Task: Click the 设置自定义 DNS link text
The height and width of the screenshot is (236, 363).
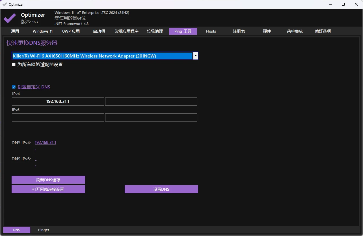Action: (x=34, y=87)
